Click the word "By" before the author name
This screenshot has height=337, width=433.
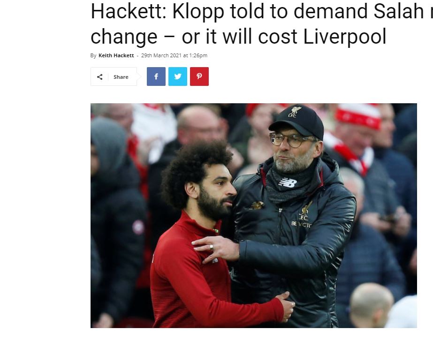point(93,55)
